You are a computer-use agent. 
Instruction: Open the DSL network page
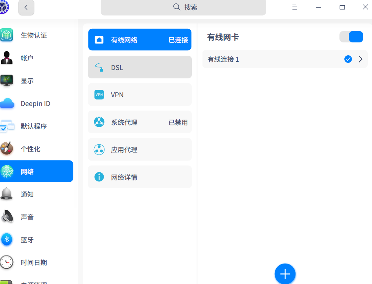140,67
